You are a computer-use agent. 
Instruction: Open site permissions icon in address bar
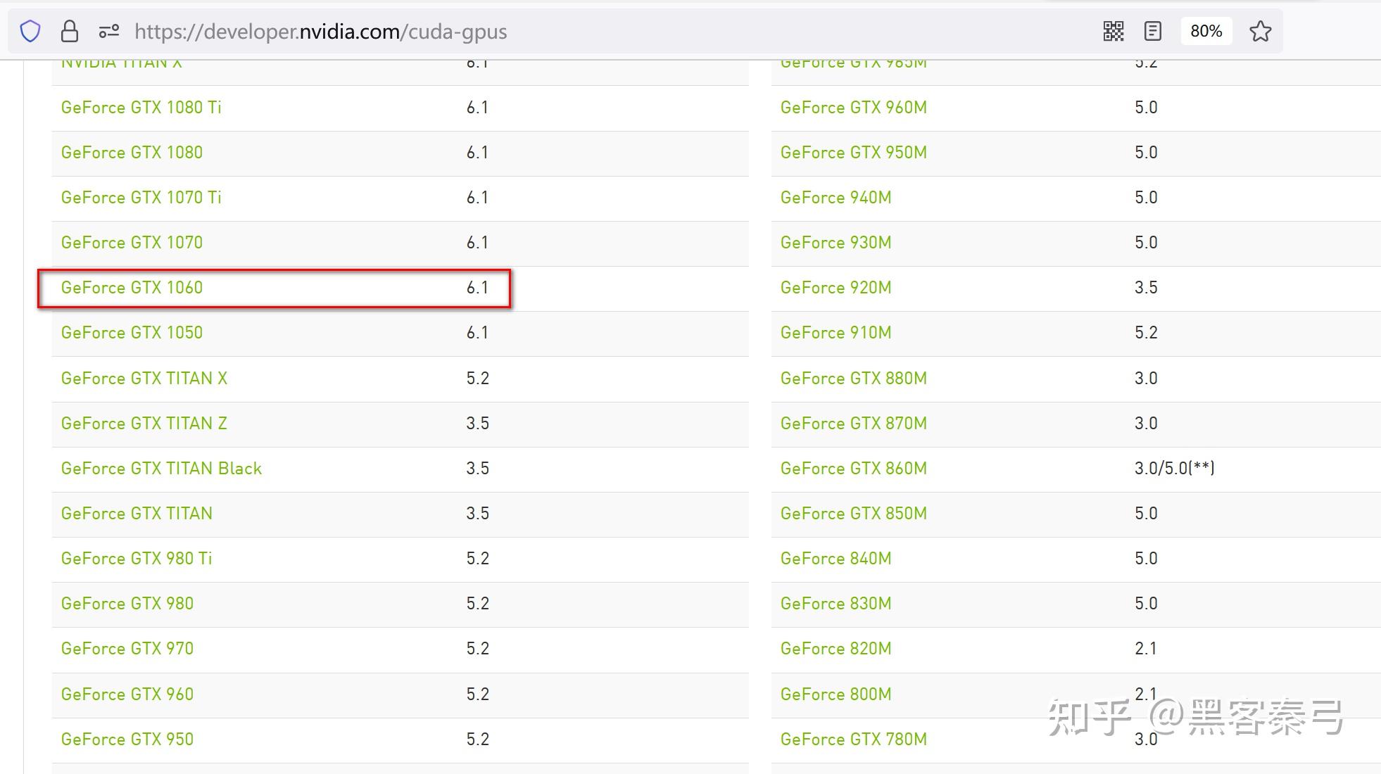[108, 31]
